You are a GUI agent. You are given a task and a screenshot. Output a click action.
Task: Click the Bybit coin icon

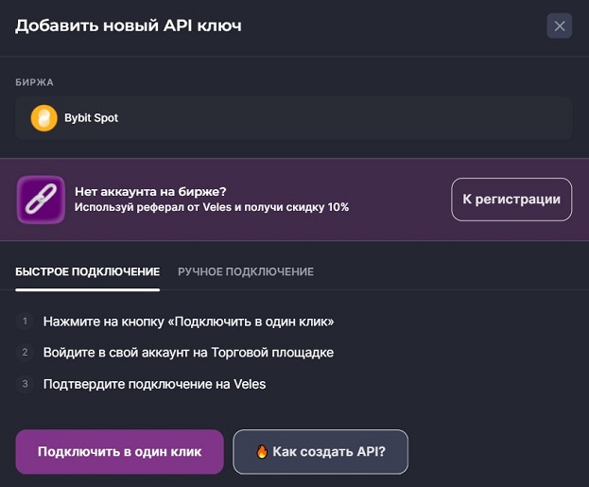(43, 118)
